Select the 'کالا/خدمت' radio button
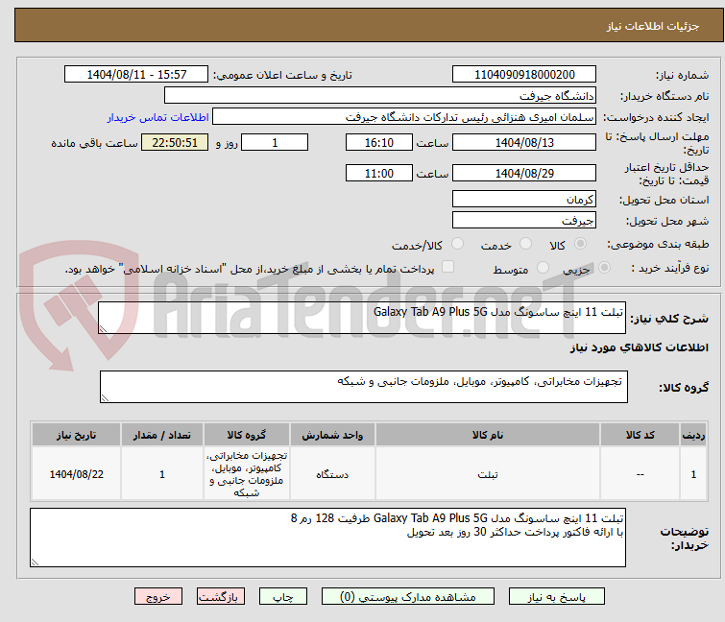The image size is (725, 622). coord(457,244)
